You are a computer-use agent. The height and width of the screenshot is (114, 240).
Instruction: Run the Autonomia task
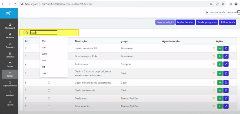pyautogui.click(x=220, y=64)
